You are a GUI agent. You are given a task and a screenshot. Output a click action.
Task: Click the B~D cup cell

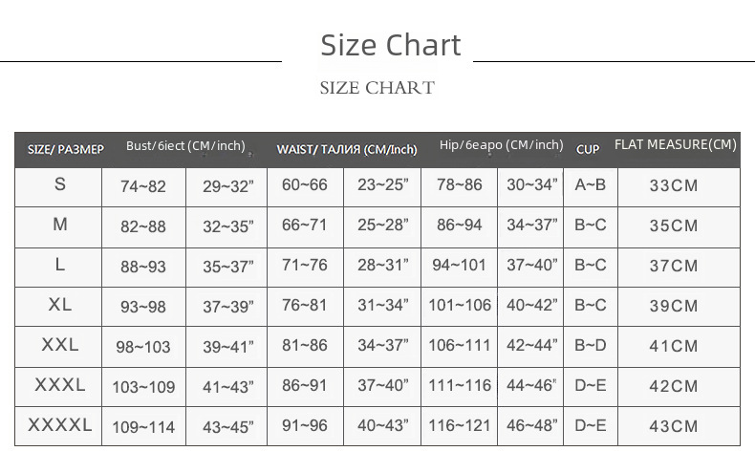(x=590, y=345)
